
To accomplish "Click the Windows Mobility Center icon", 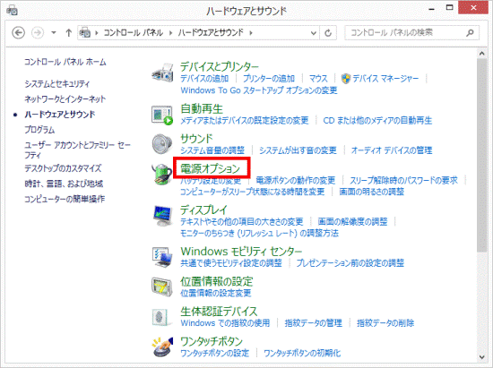I will [162, 257].
